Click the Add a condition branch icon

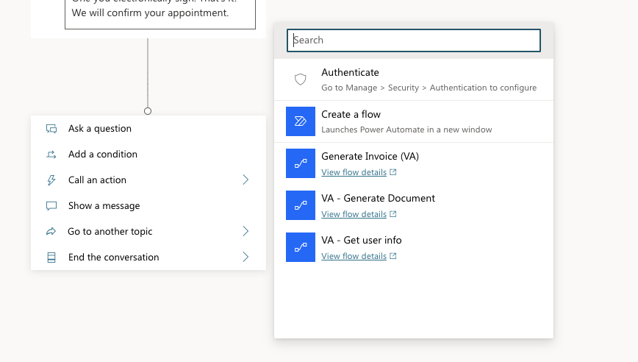coord(51,155)
